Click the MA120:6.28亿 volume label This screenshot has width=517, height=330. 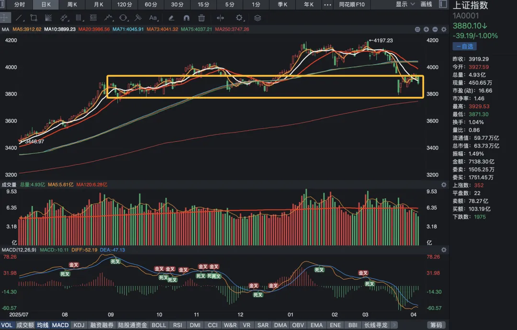(x=91, y=185)
